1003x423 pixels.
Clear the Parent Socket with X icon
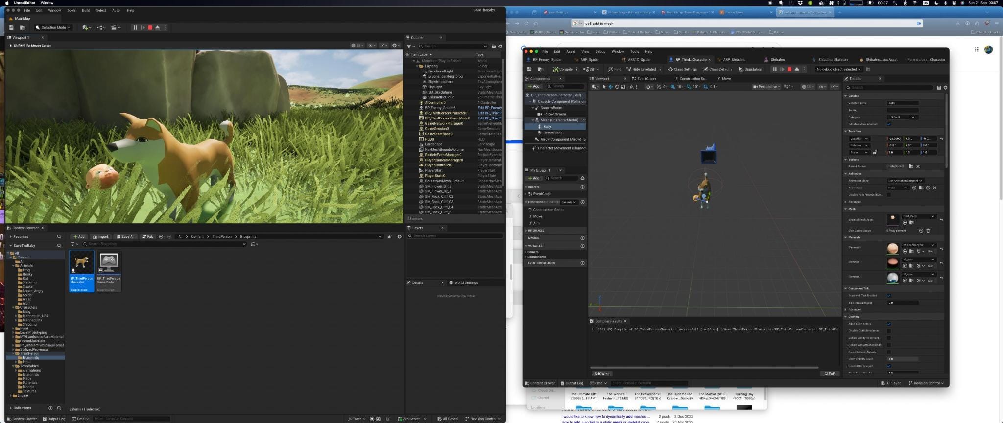coord(918,166)
